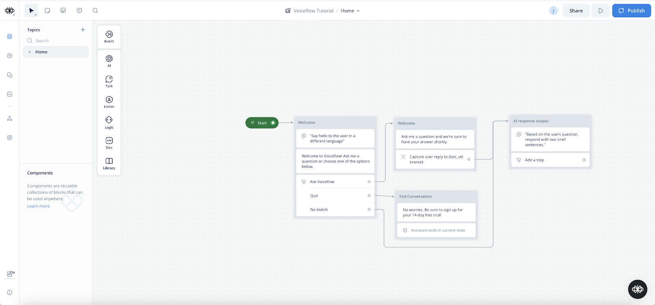This screenshot has height=305, width=655.
Task: Click the End Conversation block title
Action: click(x=416, y=197)
